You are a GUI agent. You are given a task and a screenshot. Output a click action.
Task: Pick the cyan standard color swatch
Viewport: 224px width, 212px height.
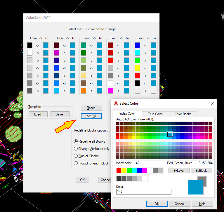(x=134, y=171)
